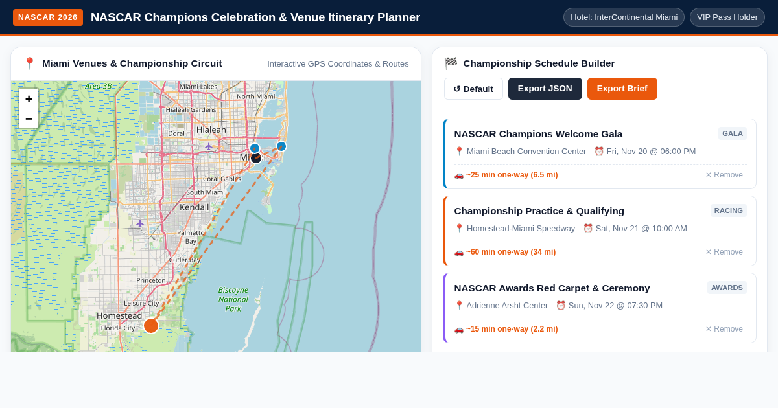Click the AWARDS tag on the third card
Image resolution: width=778 pixels, height=408 pixels.
click(x=727, y=288)
